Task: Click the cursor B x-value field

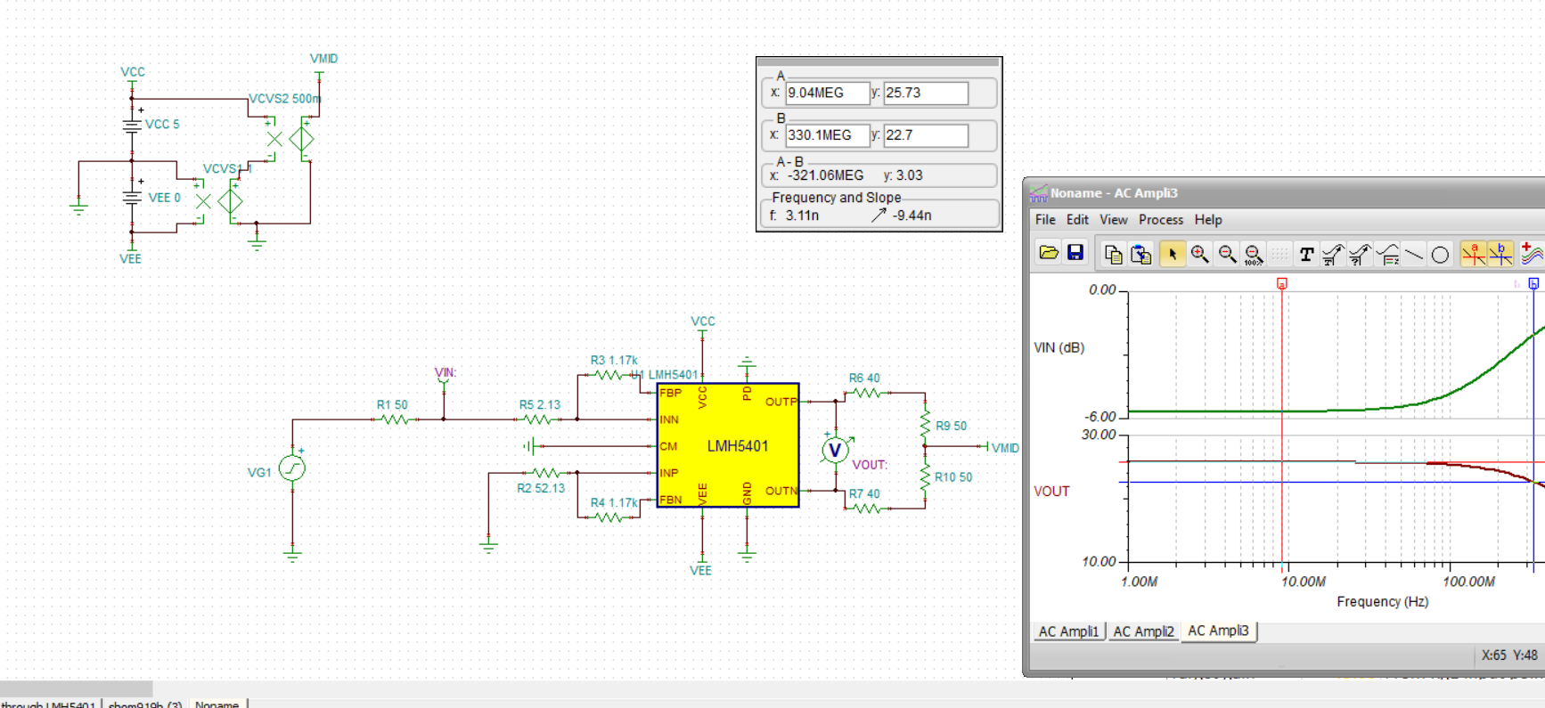Action: (x=828, y=135)
